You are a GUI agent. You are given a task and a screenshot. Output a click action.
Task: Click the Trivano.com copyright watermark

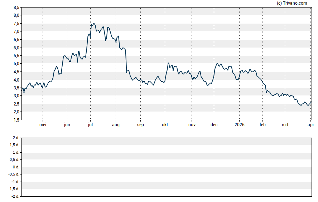click(292, 3)
